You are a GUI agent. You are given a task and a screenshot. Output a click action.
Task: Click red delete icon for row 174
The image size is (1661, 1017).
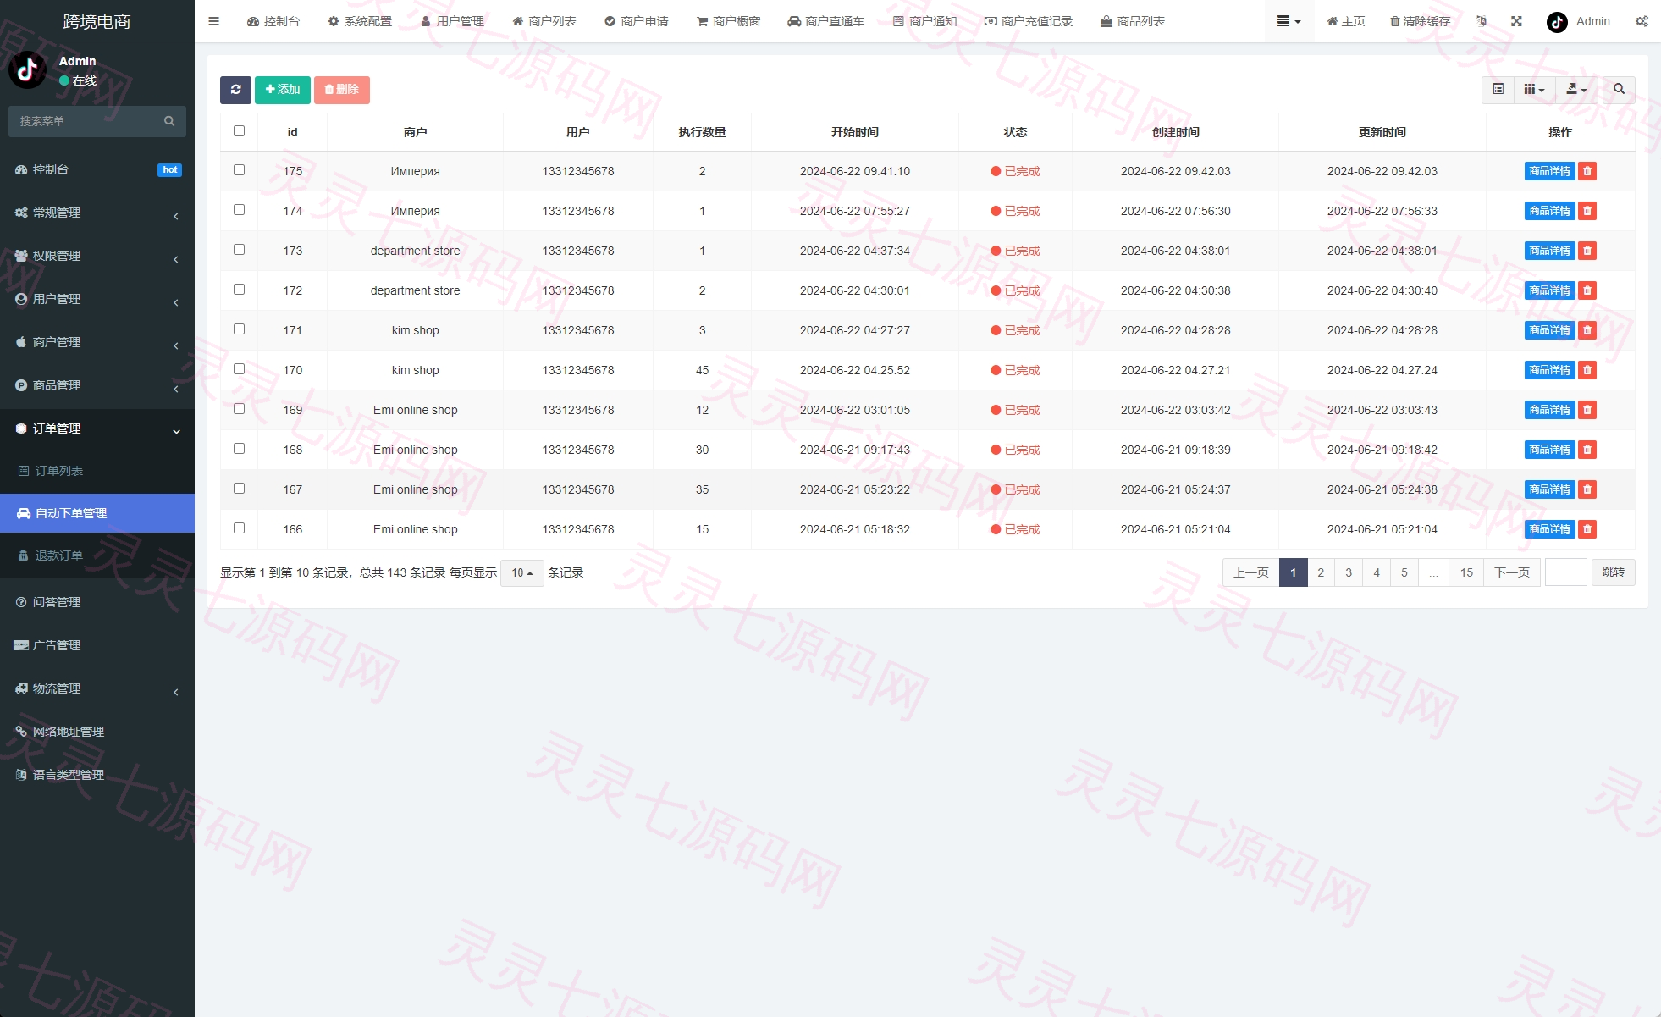[x=1587, y=211]
